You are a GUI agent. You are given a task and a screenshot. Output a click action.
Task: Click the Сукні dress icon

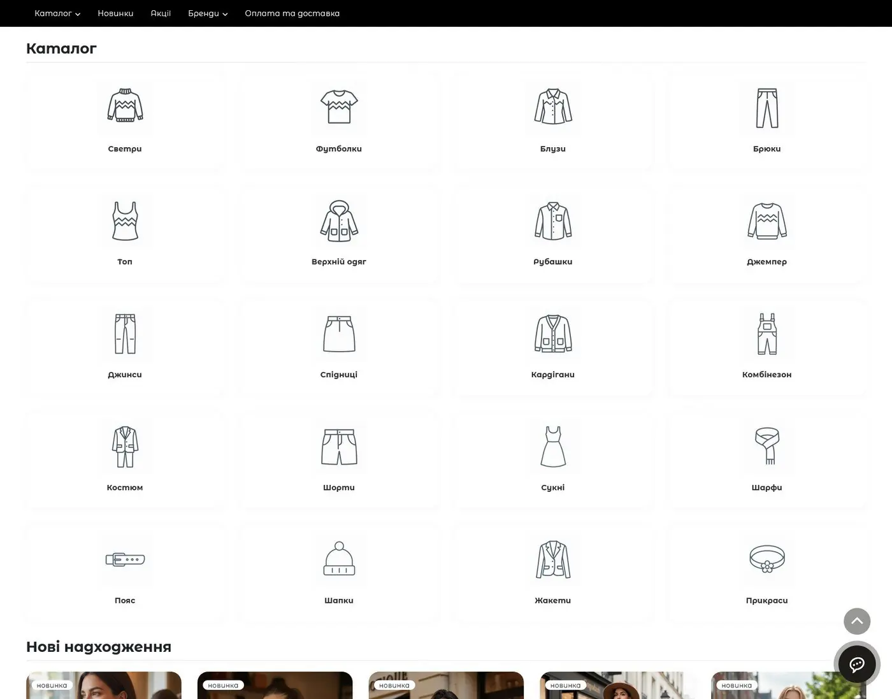point(553,446)
